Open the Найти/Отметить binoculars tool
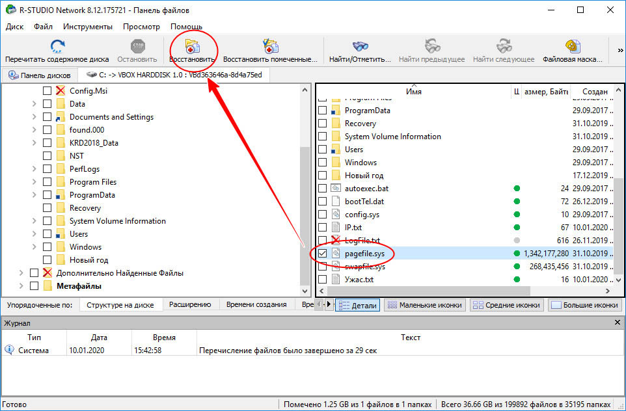 [x=360, y=51]
